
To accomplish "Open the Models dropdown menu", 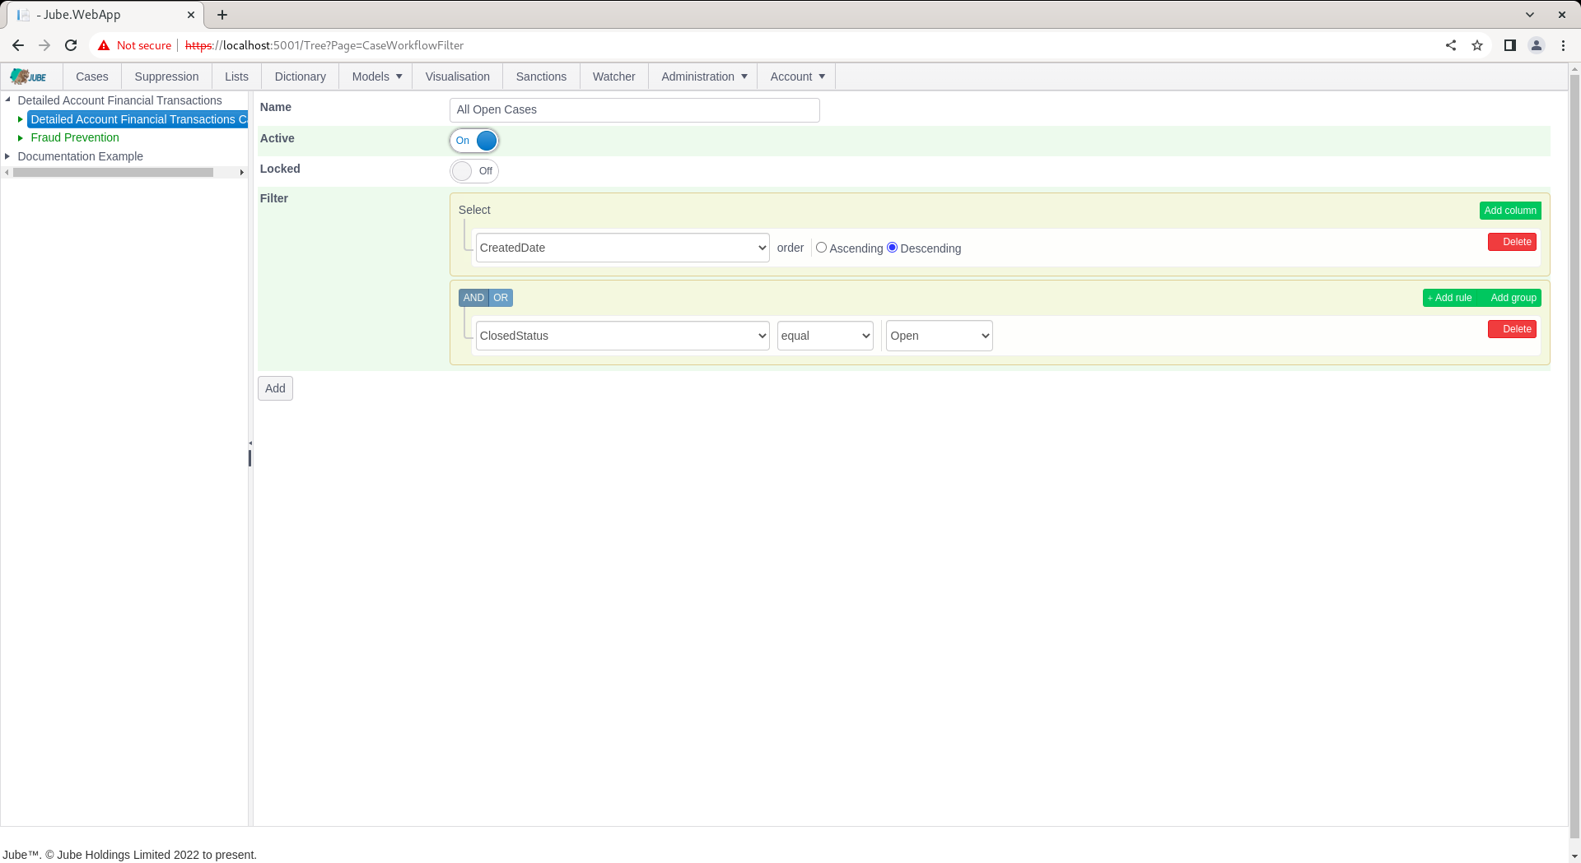I will click(377, 77).
